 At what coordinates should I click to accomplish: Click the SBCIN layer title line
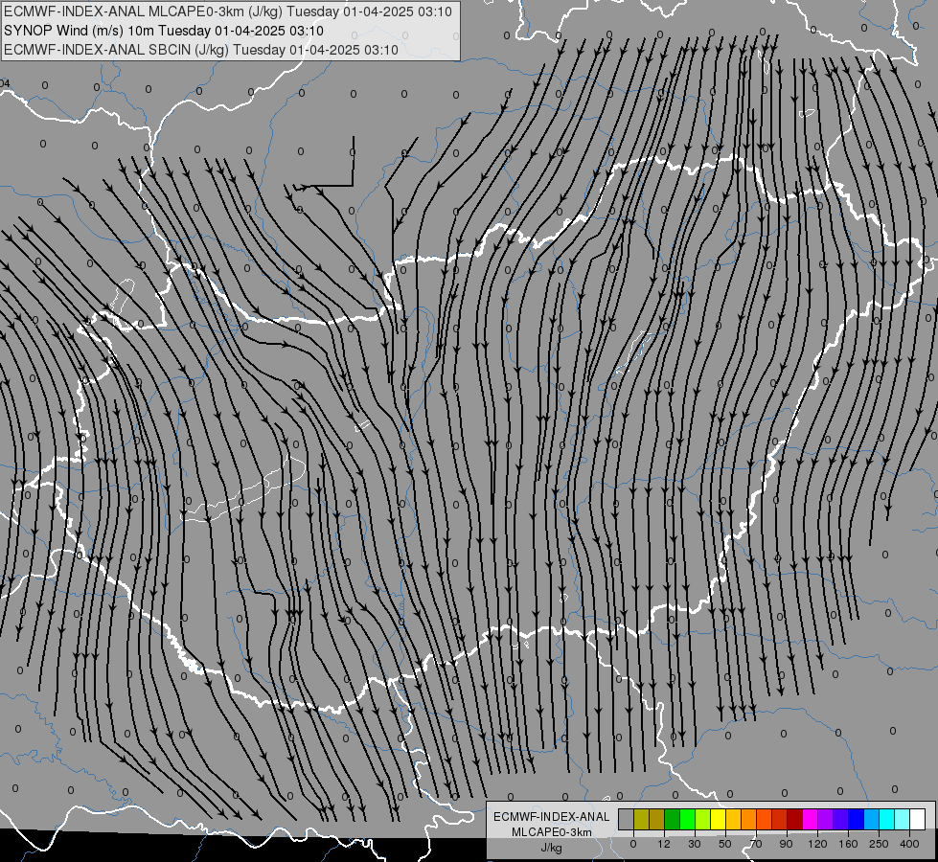click(201, 50)
